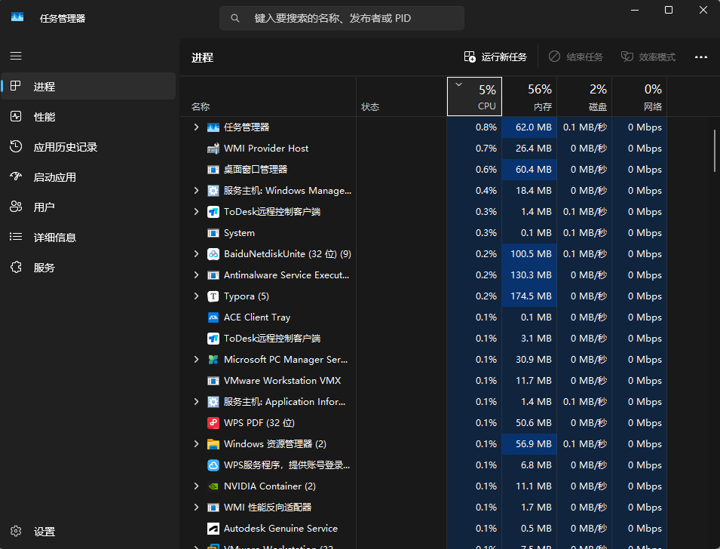The height and width of the screenshot is (549, 720).
Task: Expand the Typora (5) group
Action: pos(197,296)
